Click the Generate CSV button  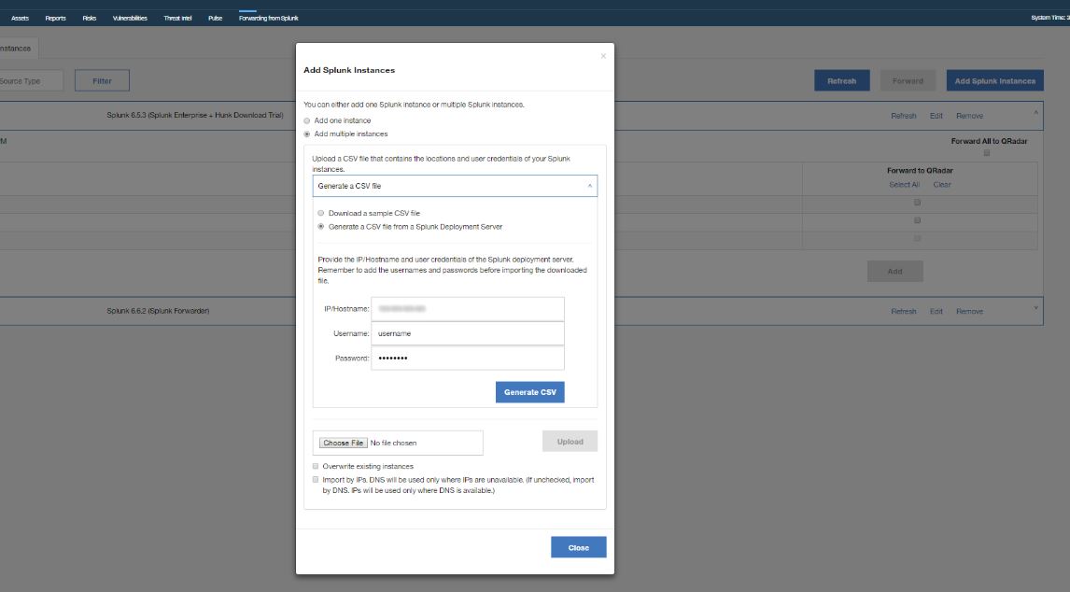[x=528, y=391]
